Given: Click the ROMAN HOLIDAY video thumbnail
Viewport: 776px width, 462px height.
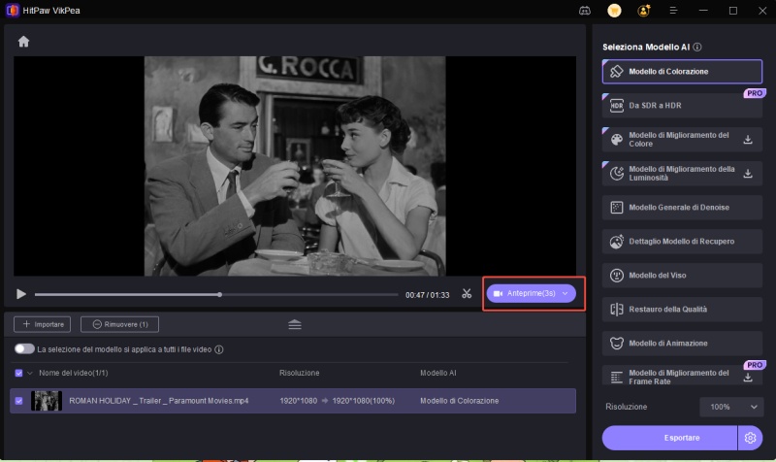Looking at the screenshot, I should pos(47,401).
